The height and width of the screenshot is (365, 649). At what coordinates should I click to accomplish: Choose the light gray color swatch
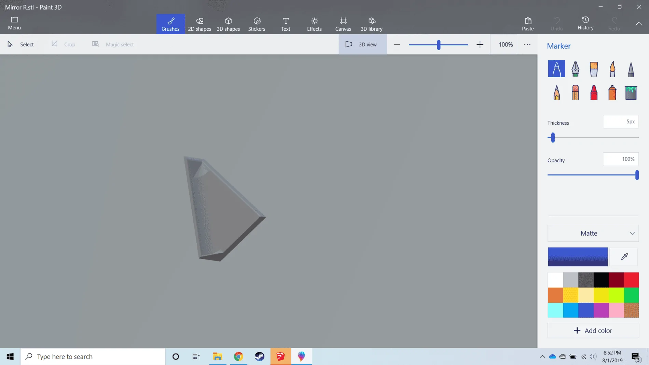pyautogui.click(x=570, y=280)
